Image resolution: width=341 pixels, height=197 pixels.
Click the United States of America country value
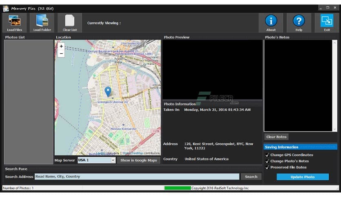click(x=206, y=159)
